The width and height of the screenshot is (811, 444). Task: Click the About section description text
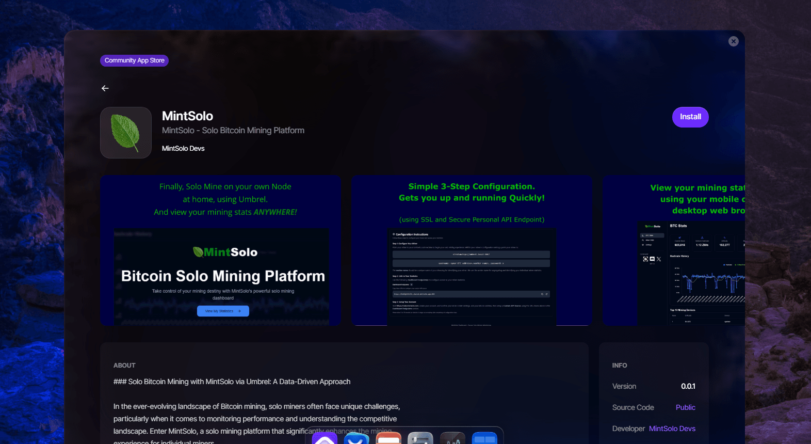pos(256,413)
